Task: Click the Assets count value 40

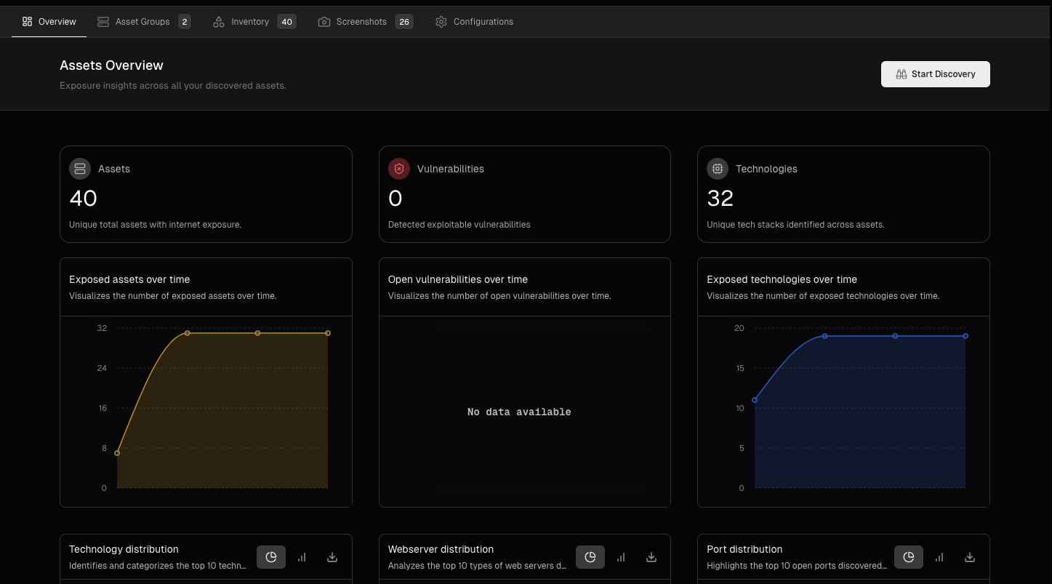Action: point(84,198)
